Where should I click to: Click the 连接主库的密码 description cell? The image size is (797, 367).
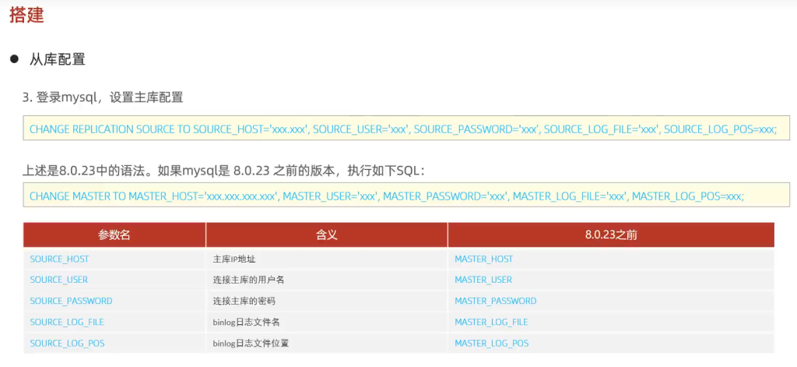tap(244, 301)
